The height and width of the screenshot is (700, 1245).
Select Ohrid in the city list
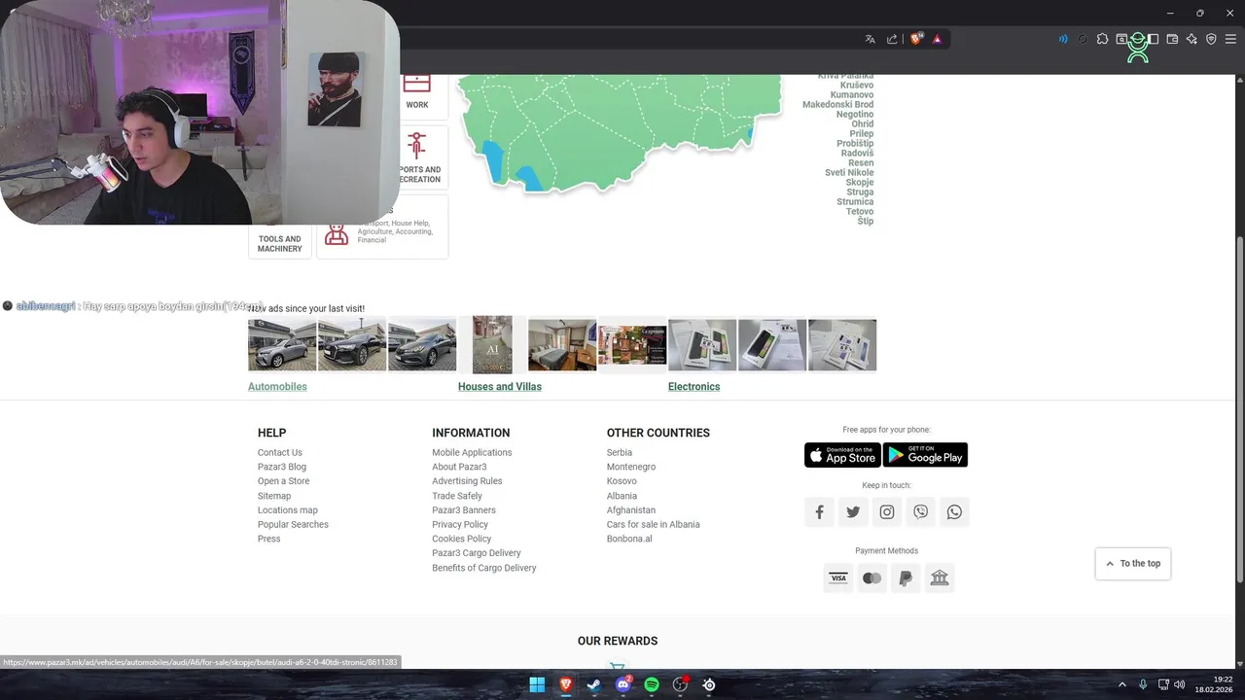pyautogui.click(x=863, y=124)
